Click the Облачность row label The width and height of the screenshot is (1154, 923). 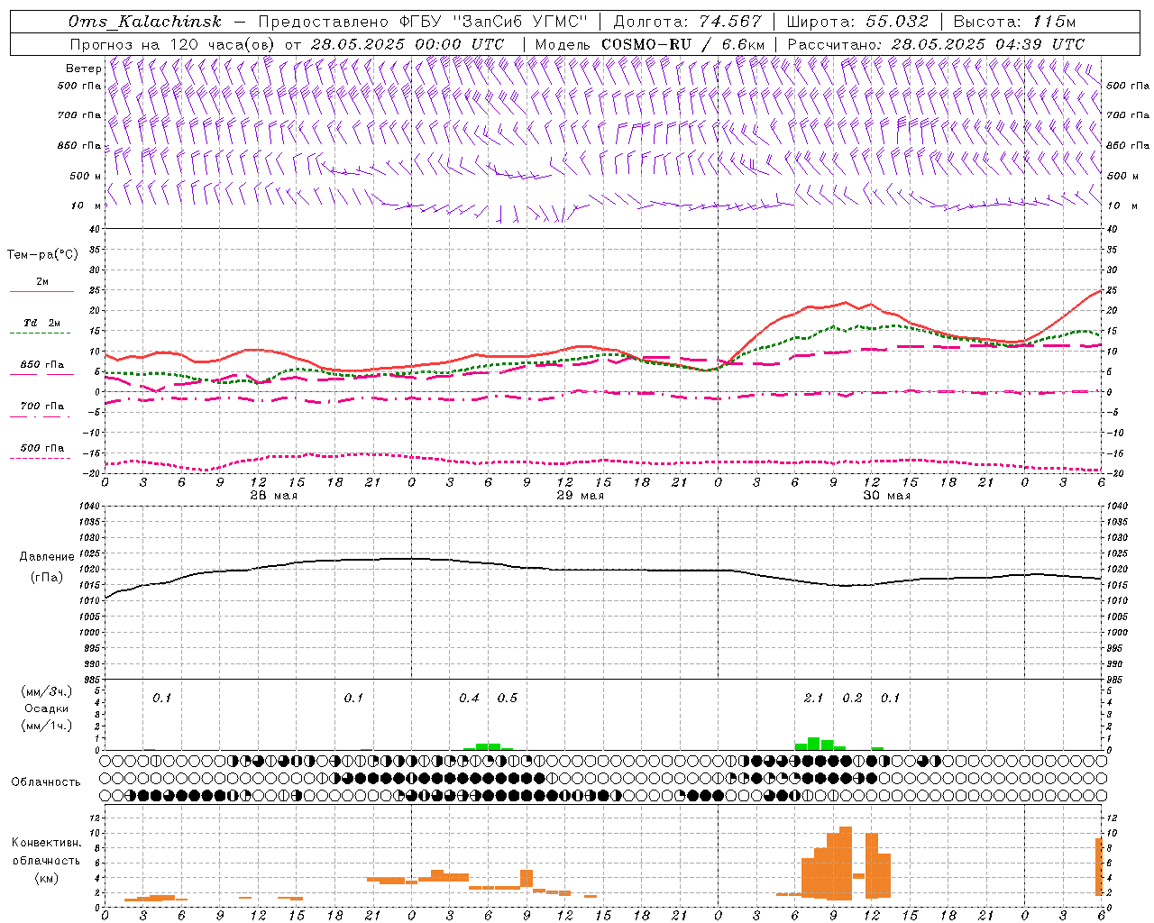46,782
